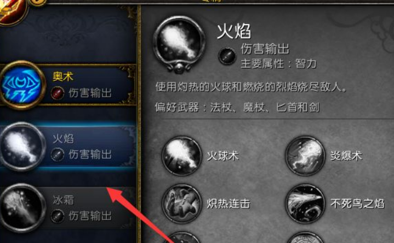Image resolution: width=394 pixels, height=243 pixels.
Task: Click the 炎爆术 spell name label
Action: pos(346,156)
